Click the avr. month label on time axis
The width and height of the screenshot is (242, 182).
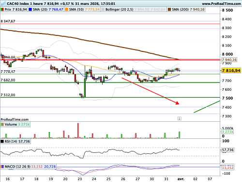181,179
